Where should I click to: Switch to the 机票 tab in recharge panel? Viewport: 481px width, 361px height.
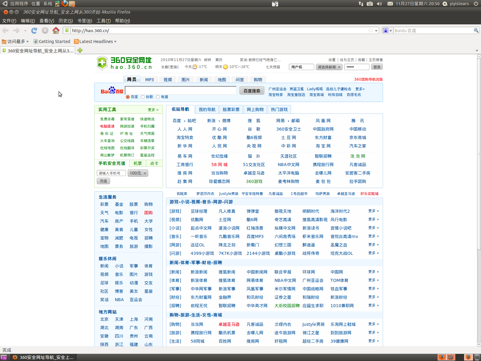point(138,163)
